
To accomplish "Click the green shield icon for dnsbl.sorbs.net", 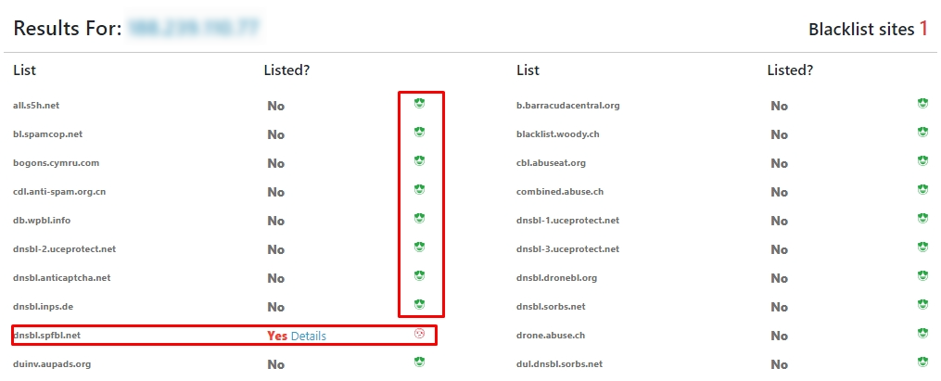I will pos(922,305).
